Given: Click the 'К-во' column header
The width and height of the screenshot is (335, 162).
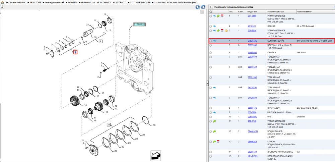Looking at the screenshot, I should [x=242, y=11].
